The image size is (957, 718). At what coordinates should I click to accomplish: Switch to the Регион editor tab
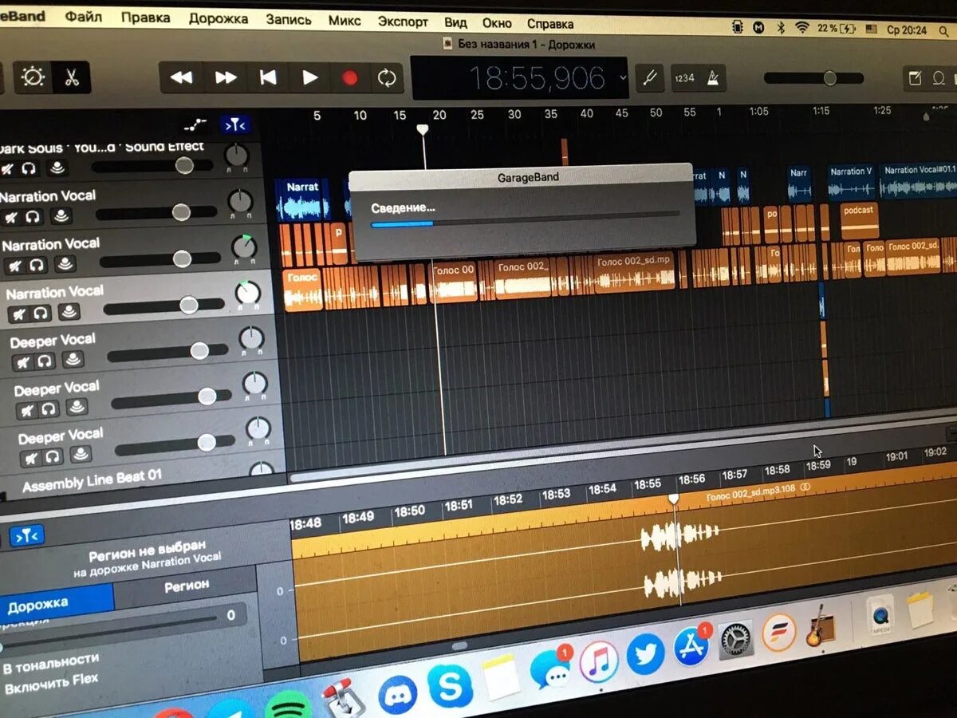pyautogui.click(x=186, y=586)
